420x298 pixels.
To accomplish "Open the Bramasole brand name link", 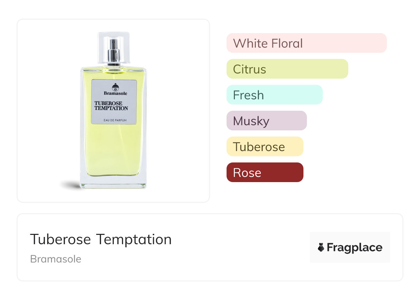I will point(56,259).
